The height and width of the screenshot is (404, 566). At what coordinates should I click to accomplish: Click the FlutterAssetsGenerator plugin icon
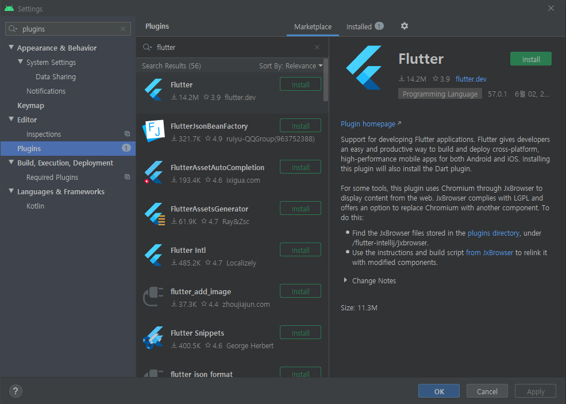[x=155, y=214]
